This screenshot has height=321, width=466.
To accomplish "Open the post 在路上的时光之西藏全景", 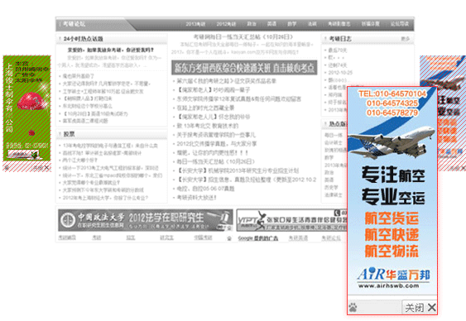I will pyautogui.click(x=205, y=108).
